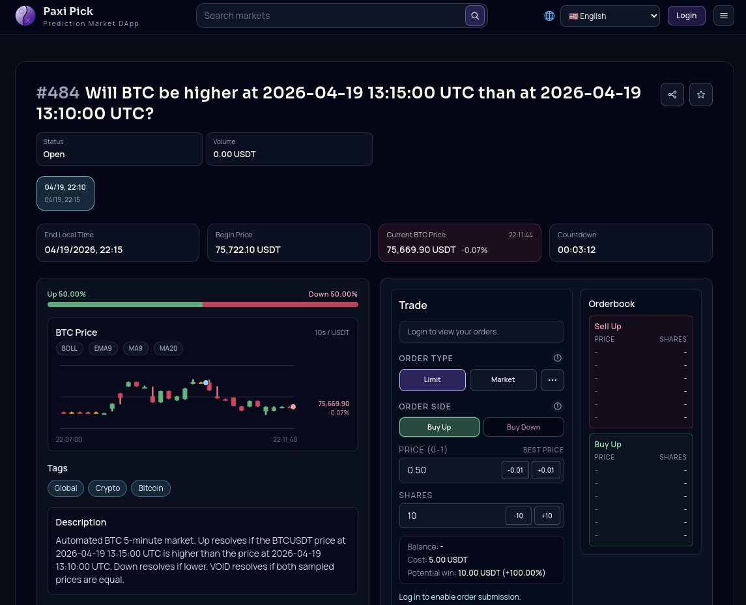Click the Potential win 10.00 USDT text
Screen dimensions: 746x605
tap(476, 572)
